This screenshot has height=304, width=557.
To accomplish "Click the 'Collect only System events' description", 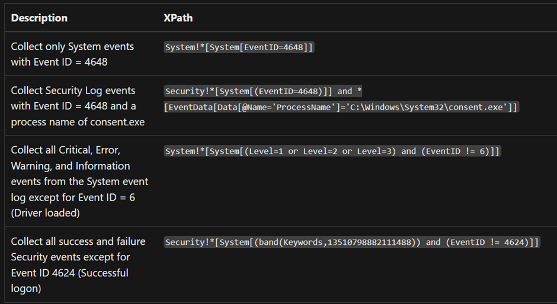I will (x=72, y=46).
